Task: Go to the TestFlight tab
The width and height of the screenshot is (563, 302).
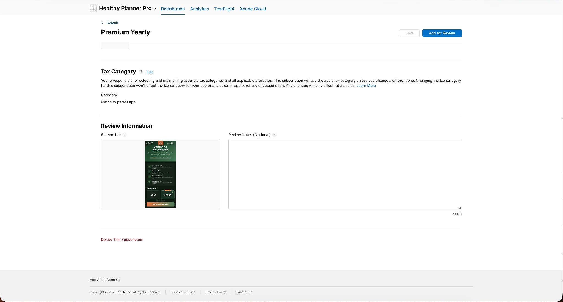Action: point(224,9)
